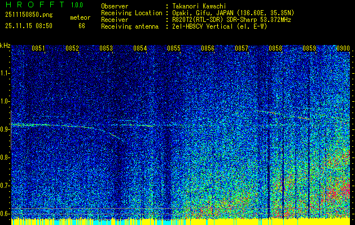Click the meteor label

point(80,17)
